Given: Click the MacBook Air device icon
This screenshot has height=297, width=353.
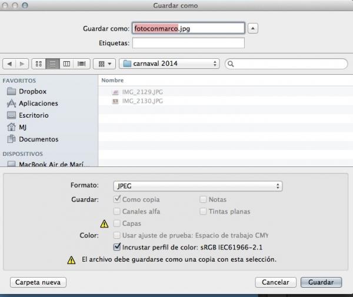Looking at the screenshot, I should click(12, 164).
